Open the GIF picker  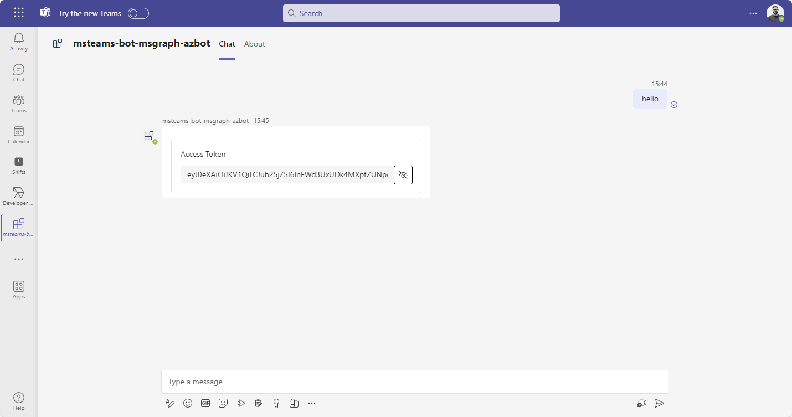(x=205, y=403)
